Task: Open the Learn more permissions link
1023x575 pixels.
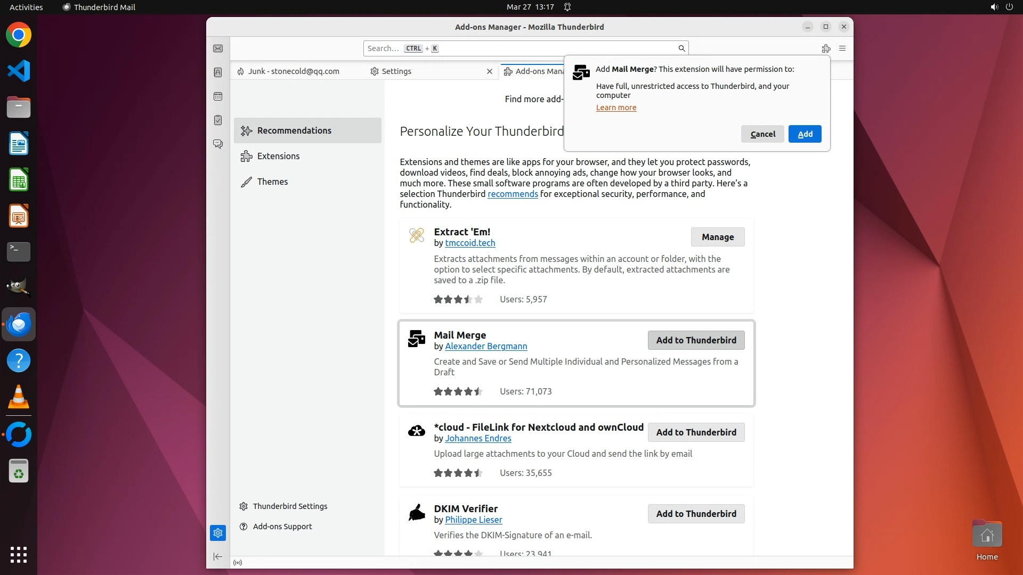Action: coord(616,108)
